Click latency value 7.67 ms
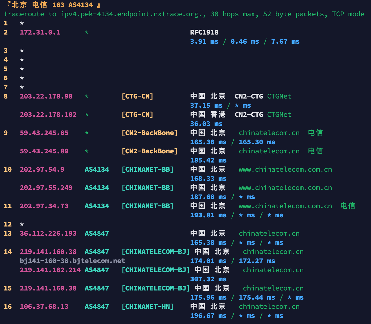 tap(285, 41)
